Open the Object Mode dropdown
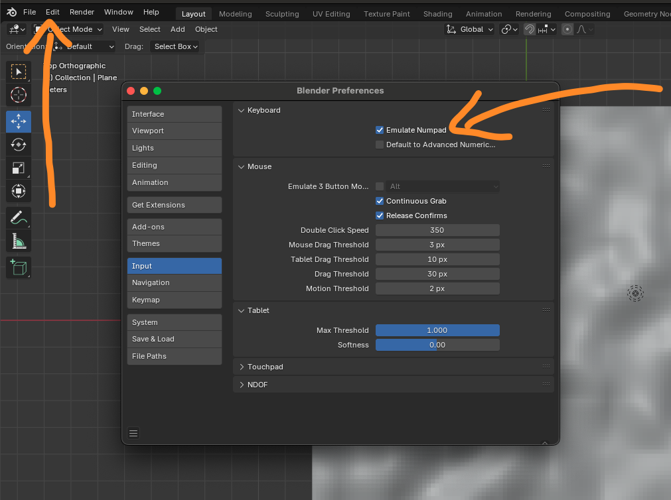 tap(68, 29)
